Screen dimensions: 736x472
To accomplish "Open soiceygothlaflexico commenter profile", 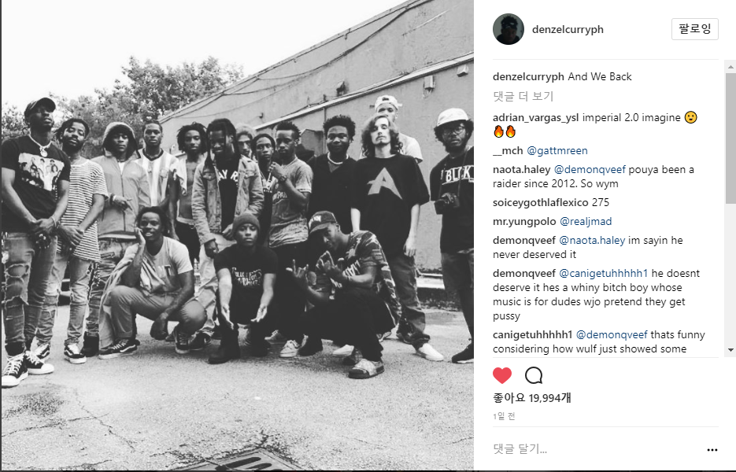I will (540, 203).
